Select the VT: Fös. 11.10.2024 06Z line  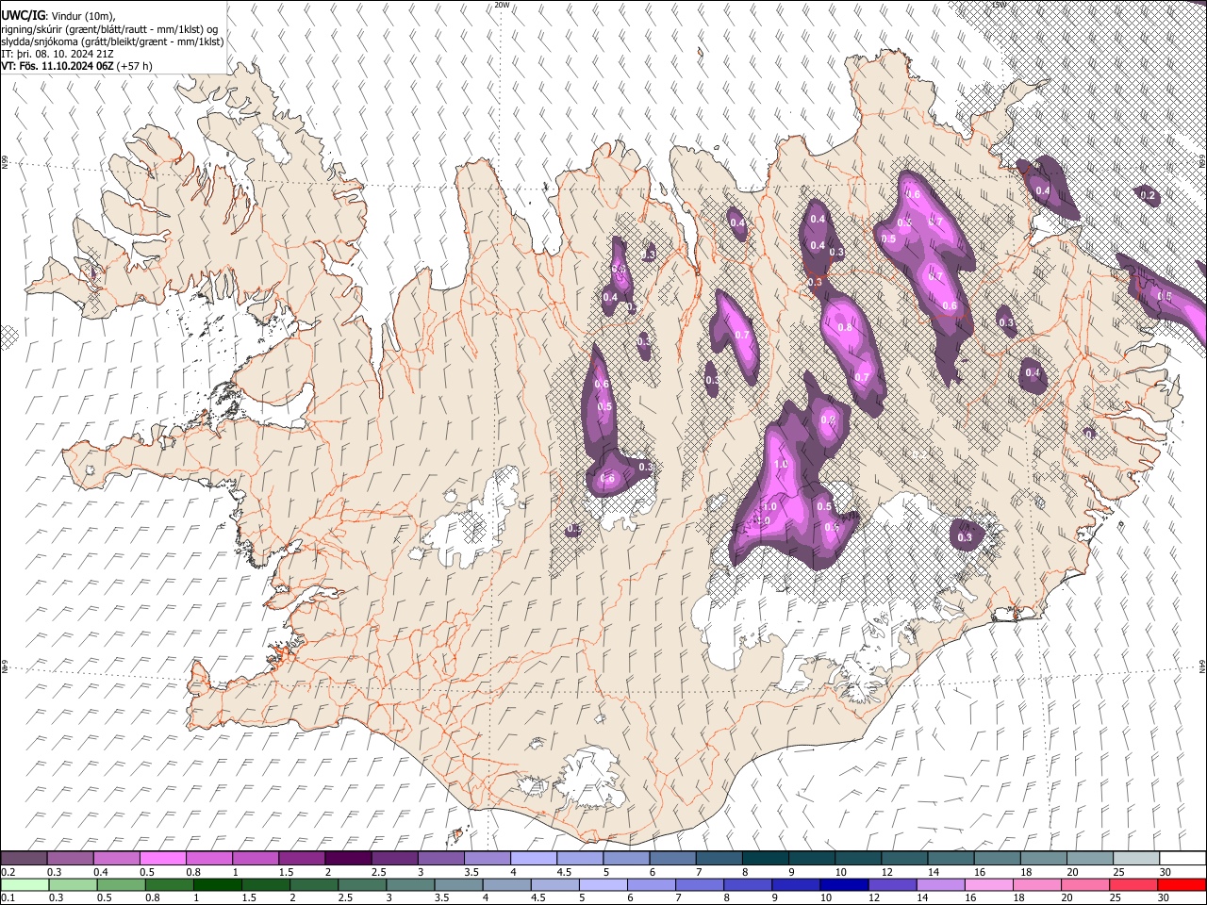76,66
